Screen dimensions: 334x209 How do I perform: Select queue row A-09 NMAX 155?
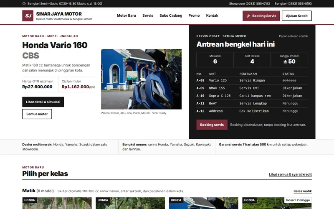[252, 88]
